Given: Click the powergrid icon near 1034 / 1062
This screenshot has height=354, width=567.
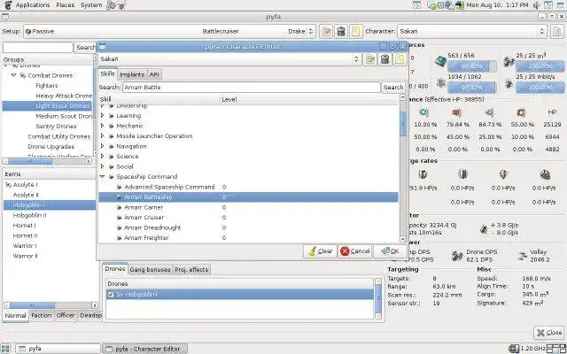Looking at the screenshot, I should [440, 83].
